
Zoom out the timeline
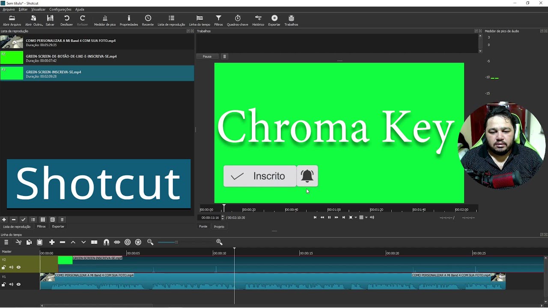coord(150,242)
